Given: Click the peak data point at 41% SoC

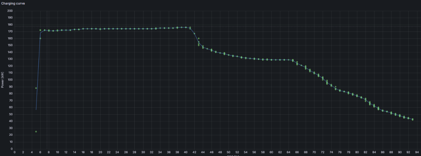Looking at the screenshot, I should (190, 27).
